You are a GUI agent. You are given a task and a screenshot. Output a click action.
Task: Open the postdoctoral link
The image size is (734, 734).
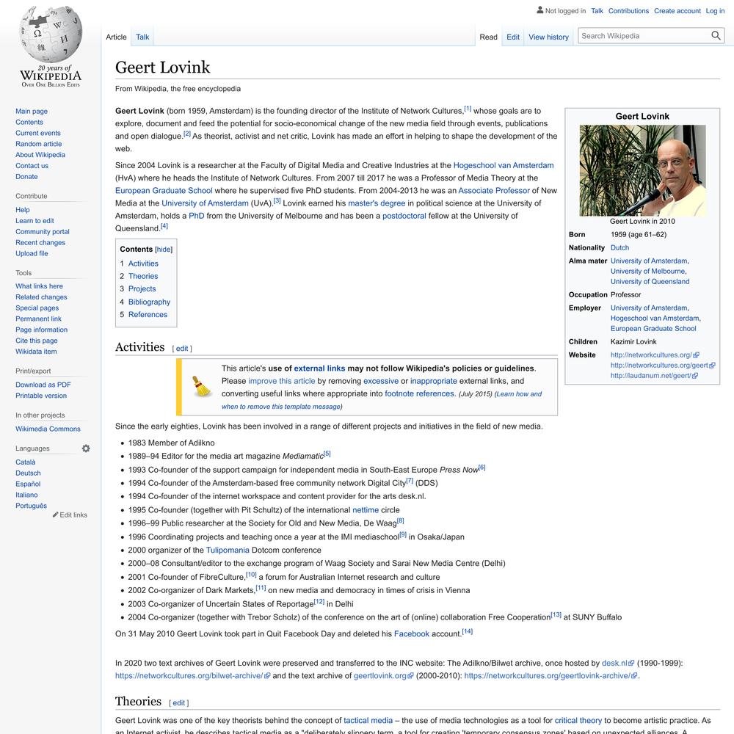click(x=404, y=216)
